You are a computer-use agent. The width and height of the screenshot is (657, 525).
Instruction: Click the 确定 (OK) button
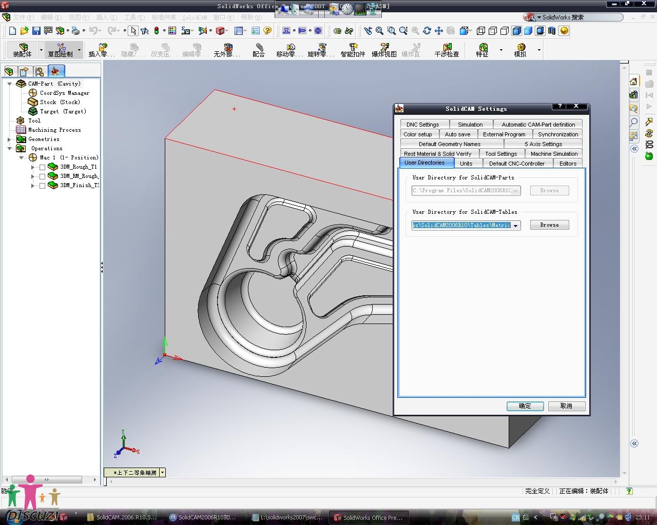525,406
